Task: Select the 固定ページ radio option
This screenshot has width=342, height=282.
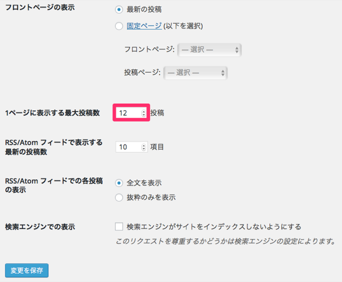Action: (119, 26)
